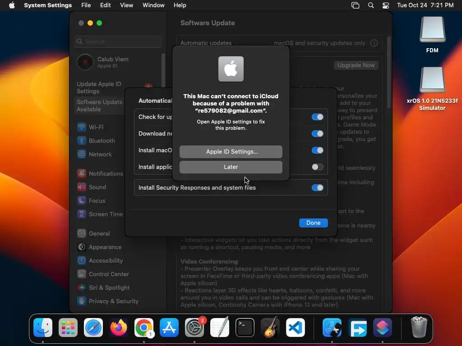Click Apple ID Settings… button

coord(231,152)
